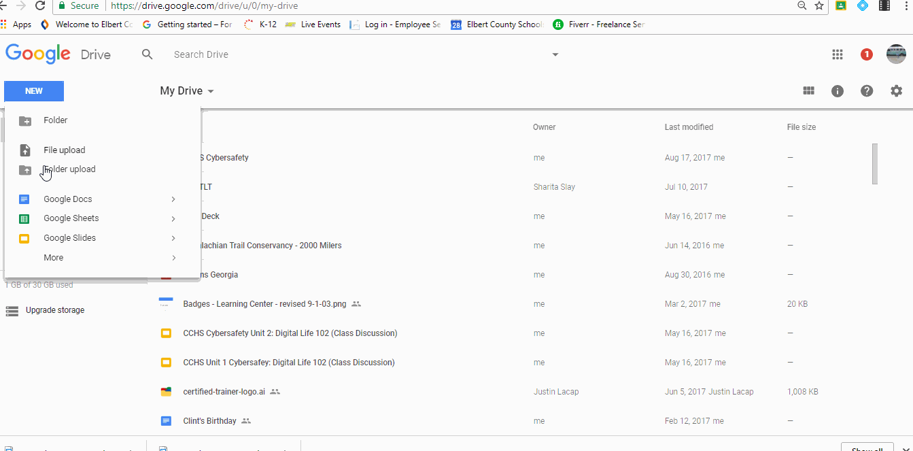Open the My Drive dropdown
This screenshot has height=451, width=913.
187,90
